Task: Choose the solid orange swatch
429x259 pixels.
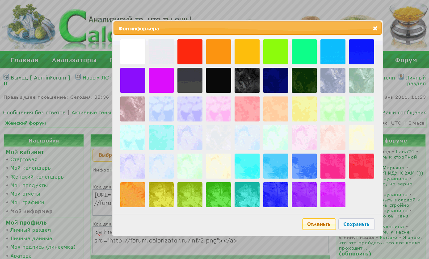Action: click(x=219, y=52)
